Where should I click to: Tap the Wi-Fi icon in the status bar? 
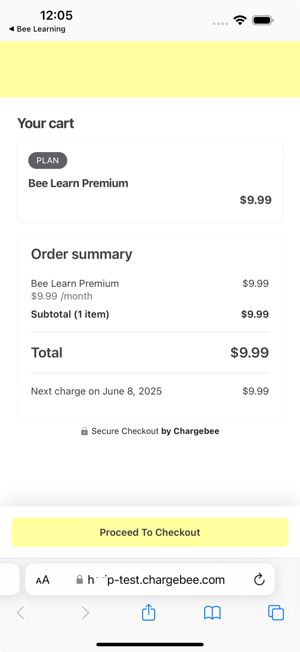coord(240,20)
